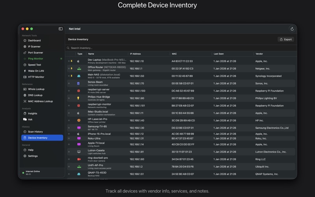Select the iMac-Studio.local device name
The image size is (315, 197).
click(98, 112)
